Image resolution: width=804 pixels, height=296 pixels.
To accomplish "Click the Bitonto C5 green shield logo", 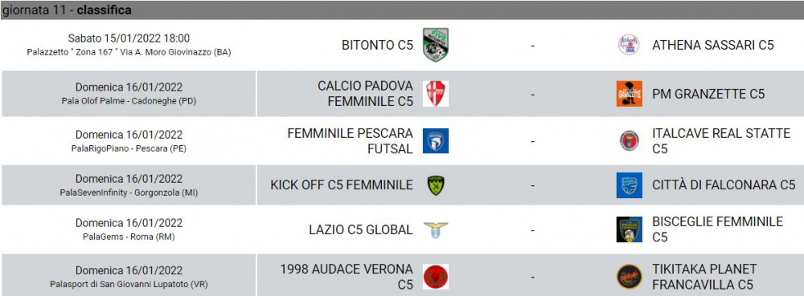I will [x=436, y=45].
